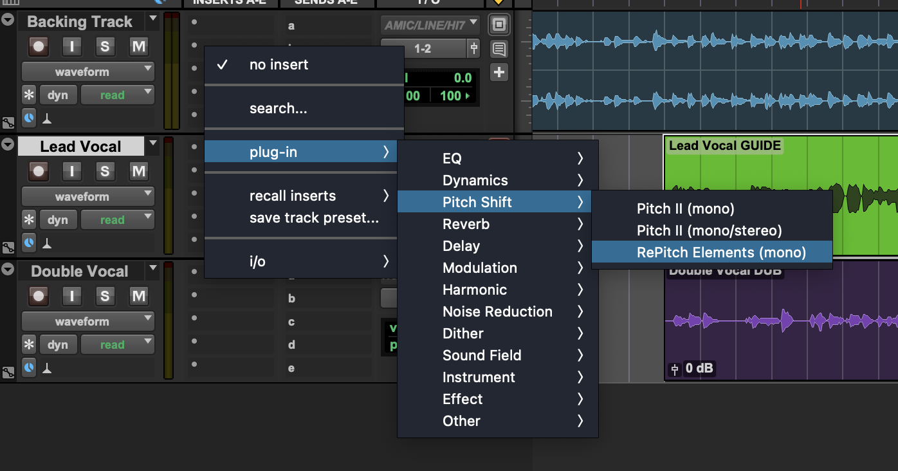The image size is (898, 471).
Task: Click the Double Vocal elastic audio clock icon
Action: 29,367
